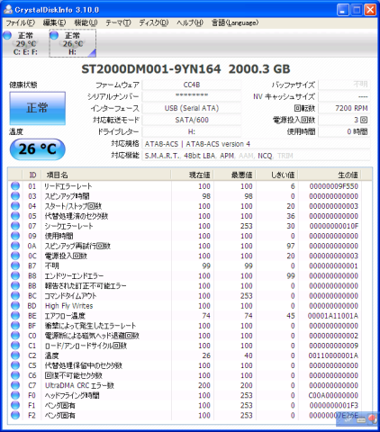Click status icon for 09 使用時間
The width and height of the screenshot is (380, 432).
point(15,236)
